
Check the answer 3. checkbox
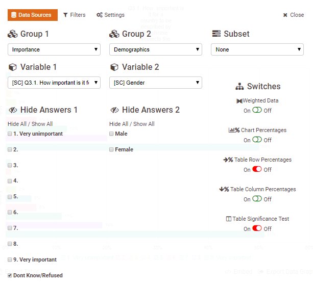coord(10,165)
